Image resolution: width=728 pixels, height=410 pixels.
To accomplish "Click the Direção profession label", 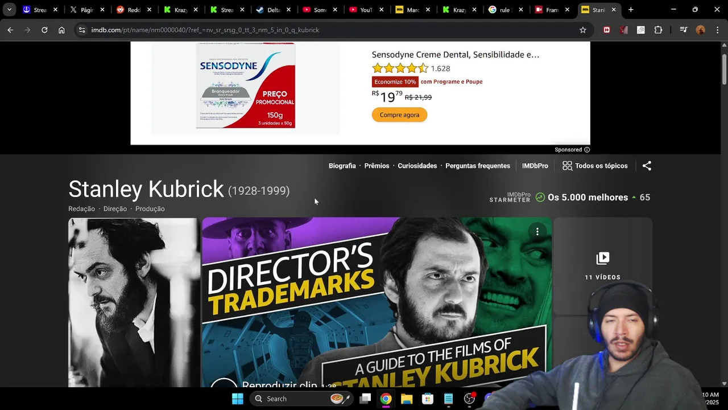I will pyautogui.click(x=115, y=209).
